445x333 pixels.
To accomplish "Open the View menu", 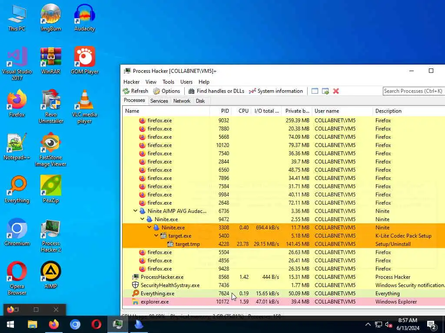I will point(151,82).
